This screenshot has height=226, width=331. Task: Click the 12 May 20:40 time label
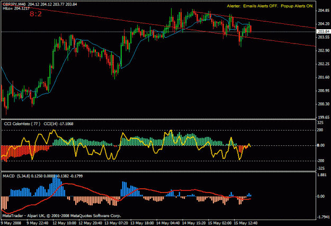tap(90, 223)
